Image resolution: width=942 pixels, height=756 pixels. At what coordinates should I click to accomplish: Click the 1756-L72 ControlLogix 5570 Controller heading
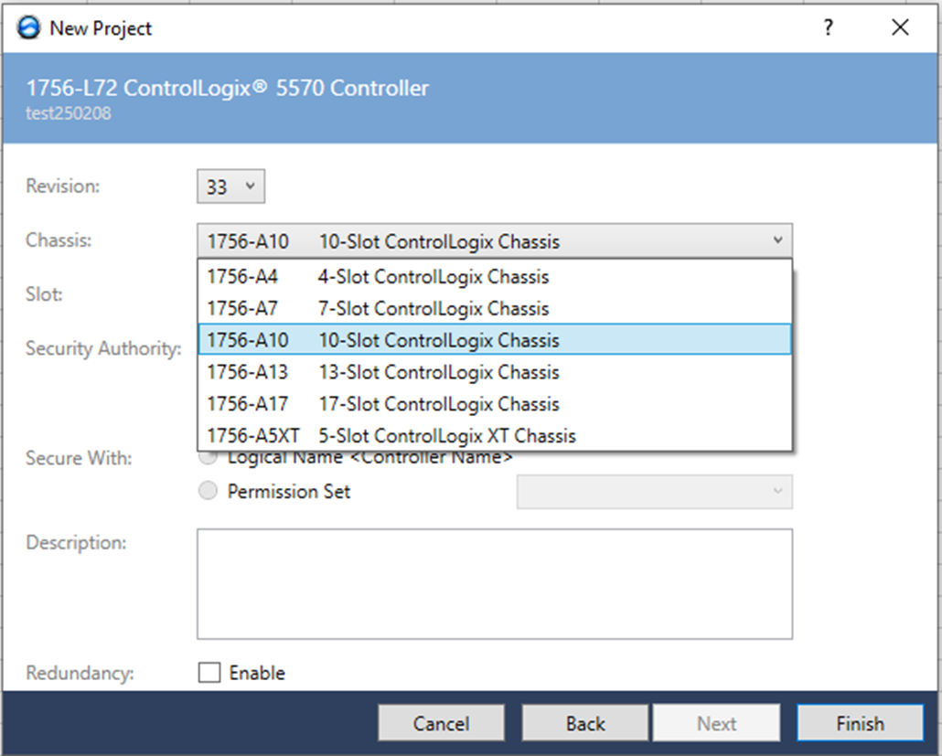[x=227, y=89]
